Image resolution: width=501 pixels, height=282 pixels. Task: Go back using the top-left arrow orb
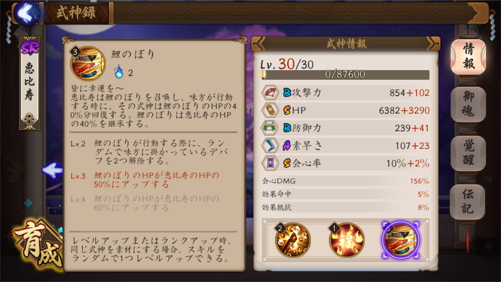tap(28, 13)
